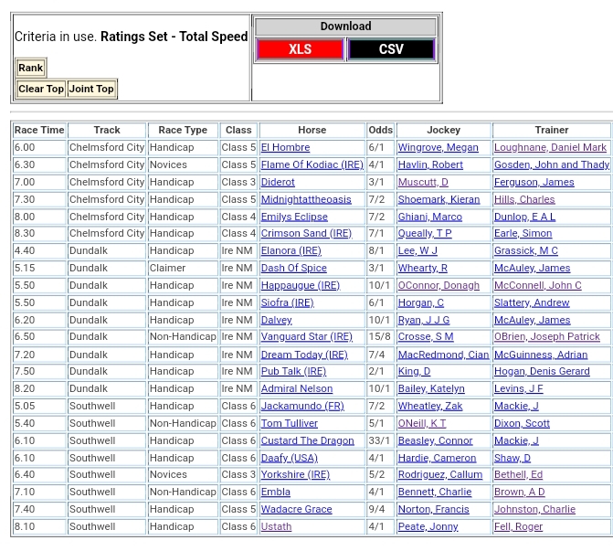View jockey Wingrove, Megan
This screenshot has width=613, height=551.
[x=438, y=147]
